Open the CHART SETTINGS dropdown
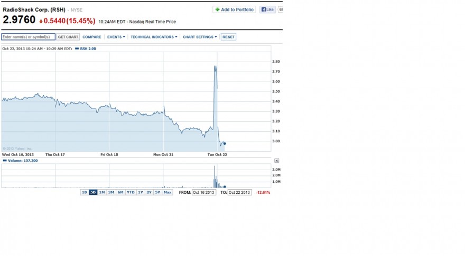465x256 pixels. (x=200, y=37)
